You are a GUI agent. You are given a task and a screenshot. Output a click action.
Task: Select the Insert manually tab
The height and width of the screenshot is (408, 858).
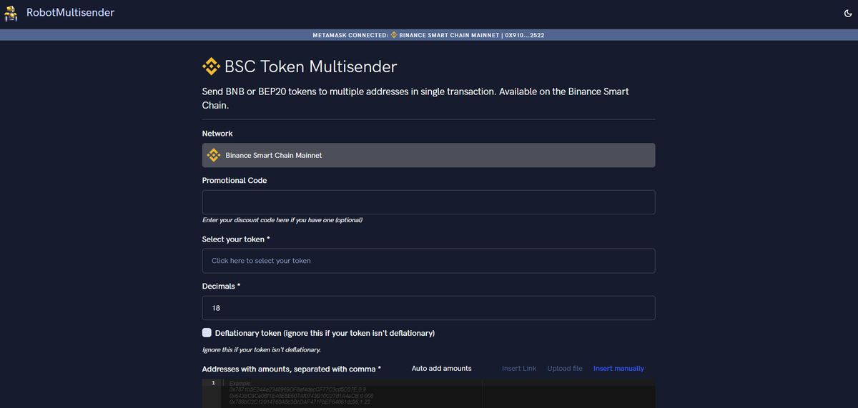(x=618, y=369)
